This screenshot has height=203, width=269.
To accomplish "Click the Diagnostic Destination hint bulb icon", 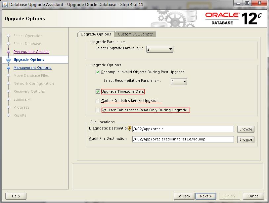I will click(129, 128).
